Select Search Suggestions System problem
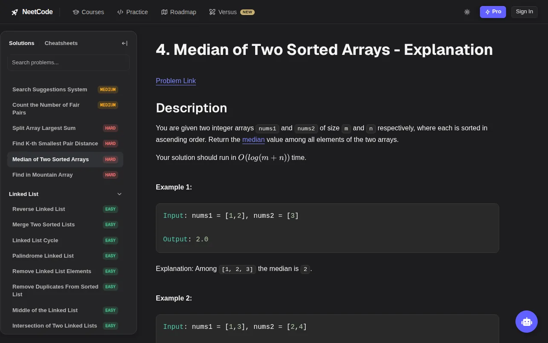Image resolution: width=548 pixels, height=343 pixels. (x=65, y=90)
